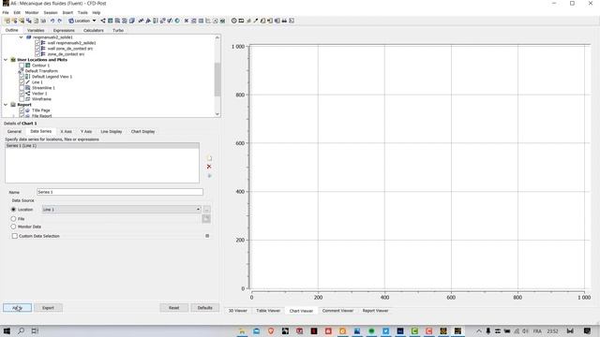
Task: Switch to the Expressions tab
Action: pos(64,30)
